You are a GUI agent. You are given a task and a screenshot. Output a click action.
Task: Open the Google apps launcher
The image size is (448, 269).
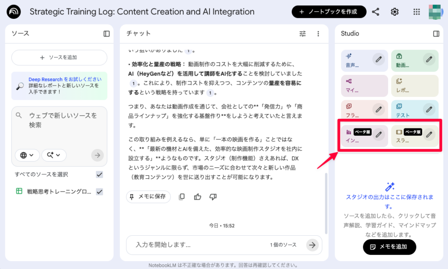point(416,12)
